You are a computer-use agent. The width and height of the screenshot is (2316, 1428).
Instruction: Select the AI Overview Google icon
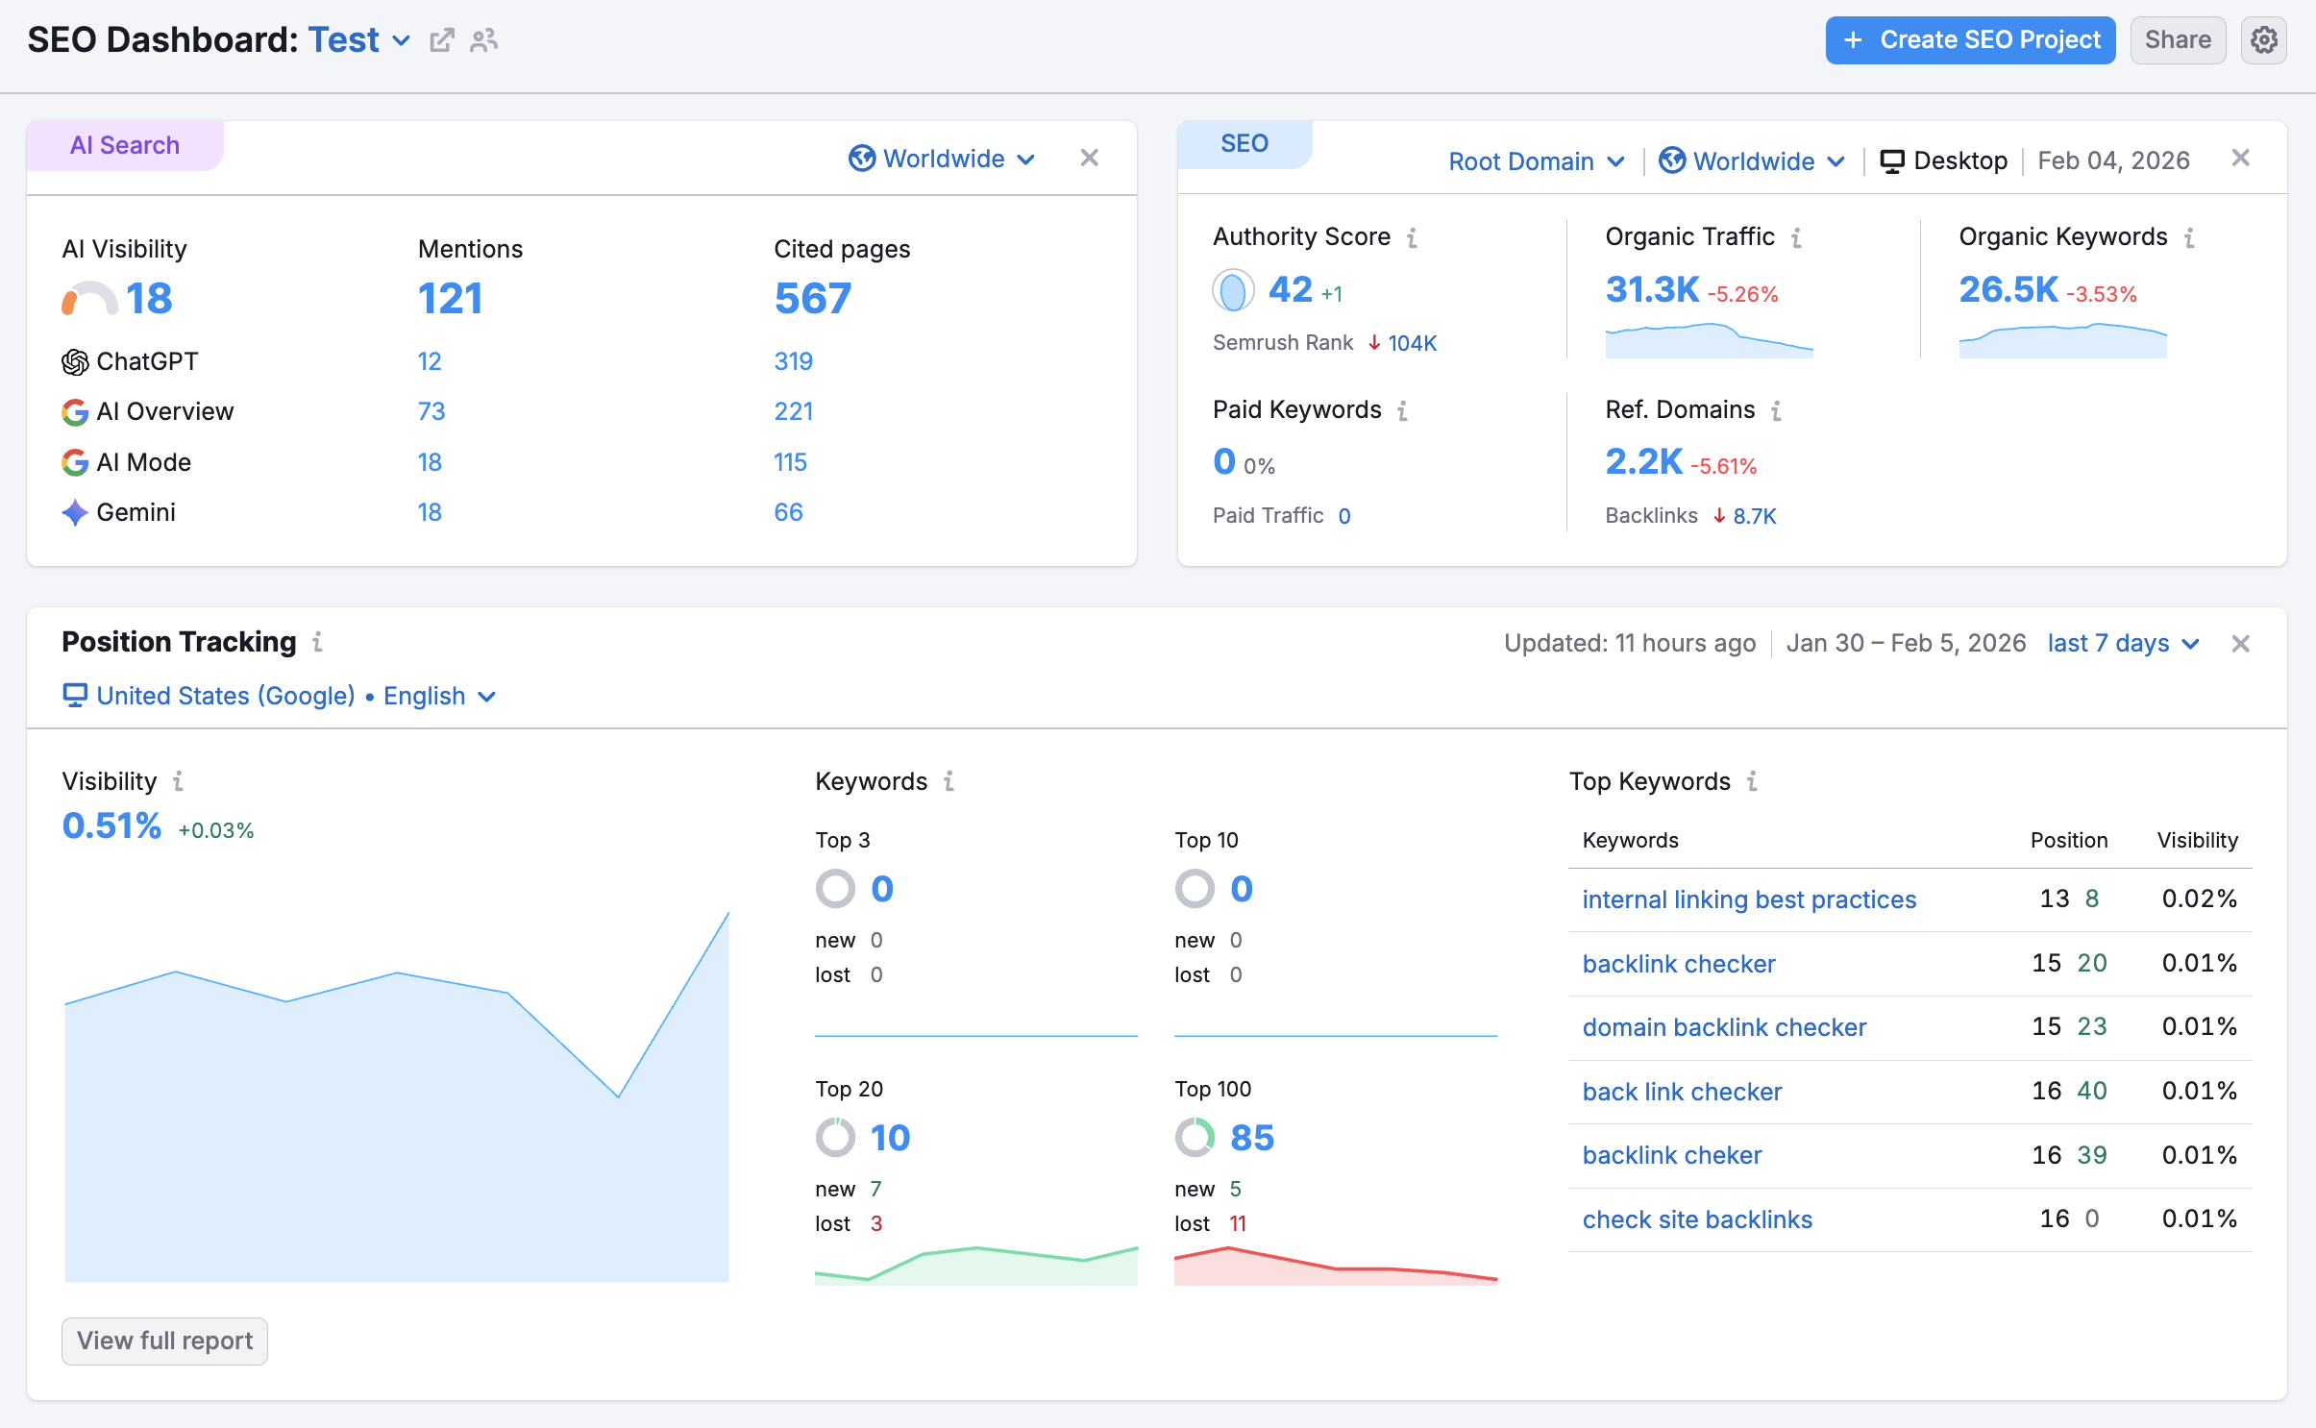click(x=75, y=411)
